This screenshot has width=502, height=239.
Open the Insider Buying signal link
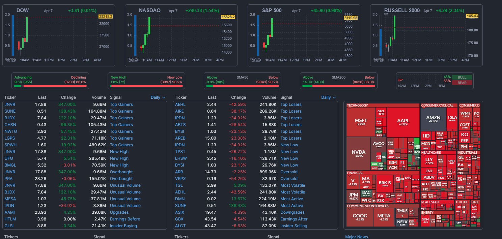(x=123, y=226)
